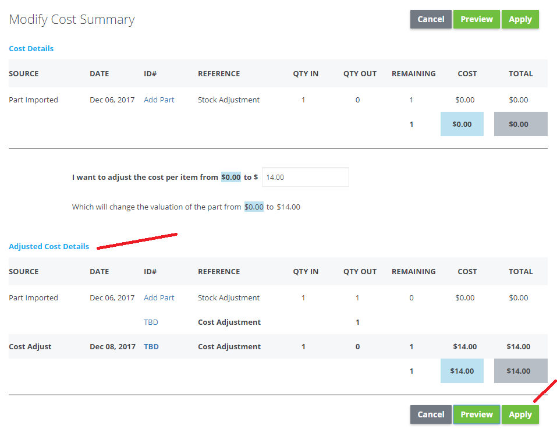Click the bottom Apply button

tap(520, 414)
